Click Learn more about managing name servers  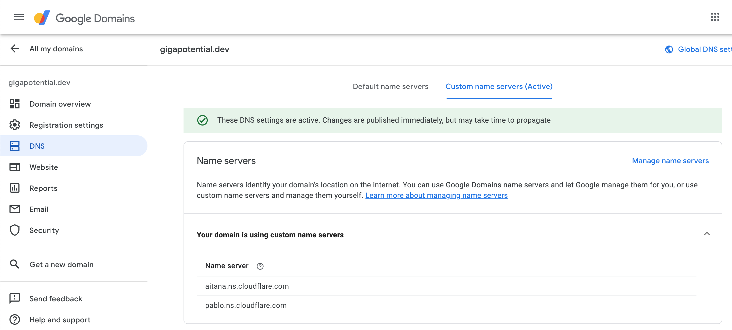(x=437, y=195)
